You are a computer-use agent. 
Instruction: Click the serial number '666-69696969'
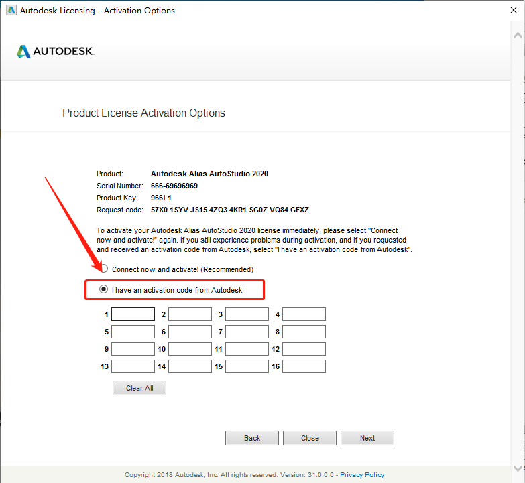(174, 186)
